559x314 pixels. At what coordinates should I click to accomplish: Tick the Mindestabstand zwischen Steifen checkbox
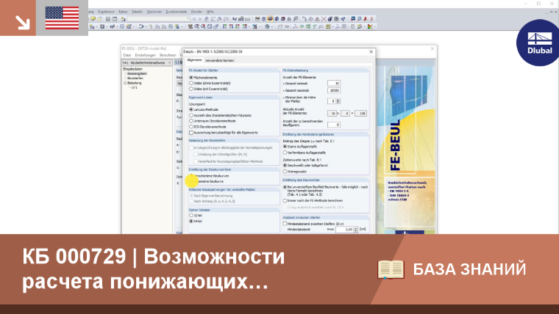click(x=285, y=224)
